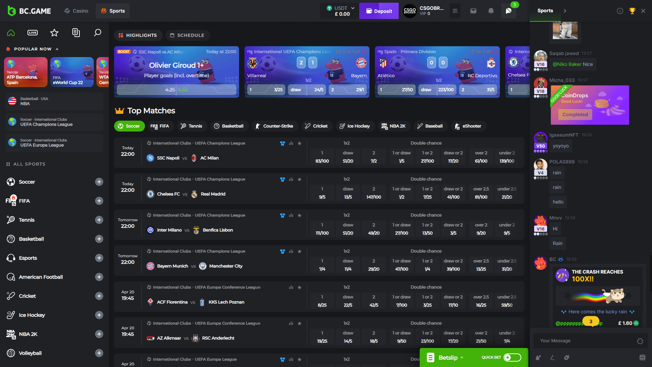
Task: Toggle the Quick Bet switch
Action: click(512, 357)
